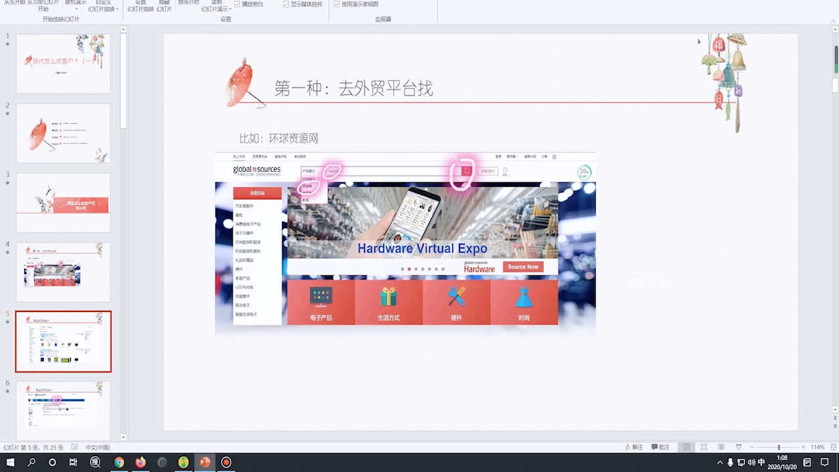The width and height of the screenshot is (839, 472).
Task: Click the text 比如：环球资源网
Action: click(x=279, y=138)
